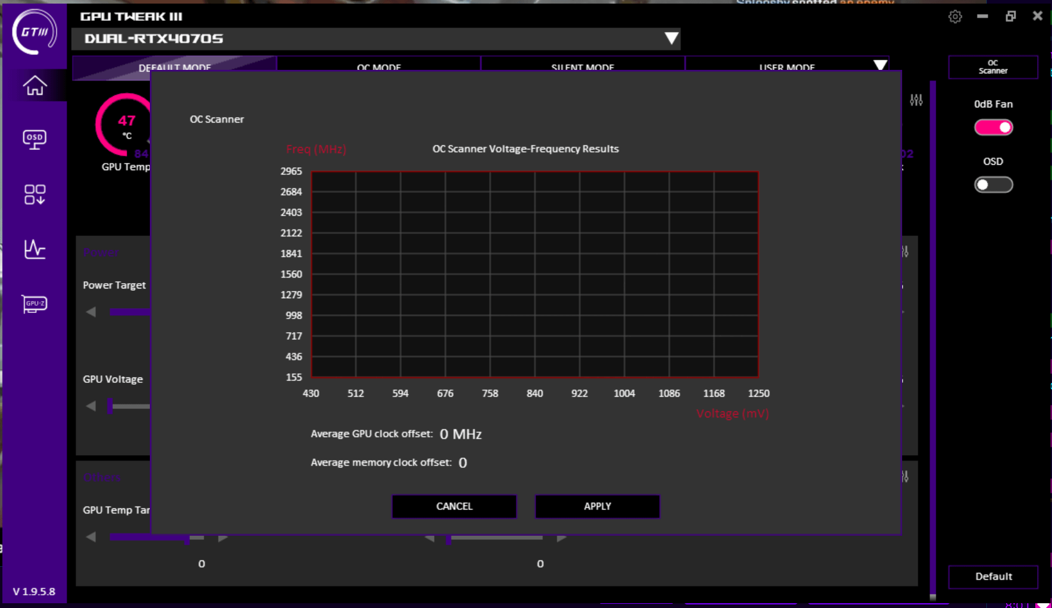
Task: Select the OC MODE tab
Action: (379, 64)
